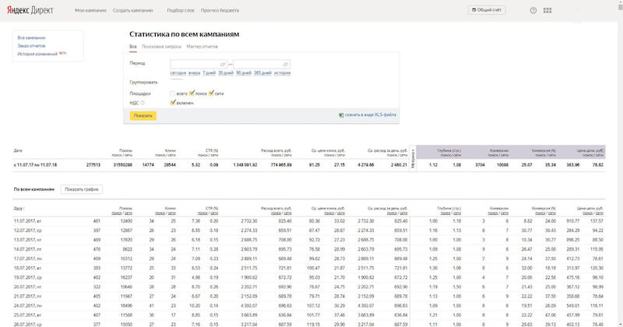Open Мои кампании in top menu
The height and width of the screenshot is (327, 623).
click(x=91, y=10)
